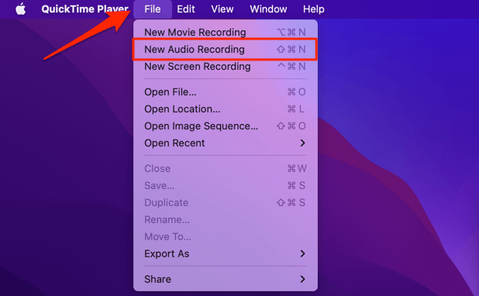Select Open Location… entry

pyautogui.click(x=226, y=109)
